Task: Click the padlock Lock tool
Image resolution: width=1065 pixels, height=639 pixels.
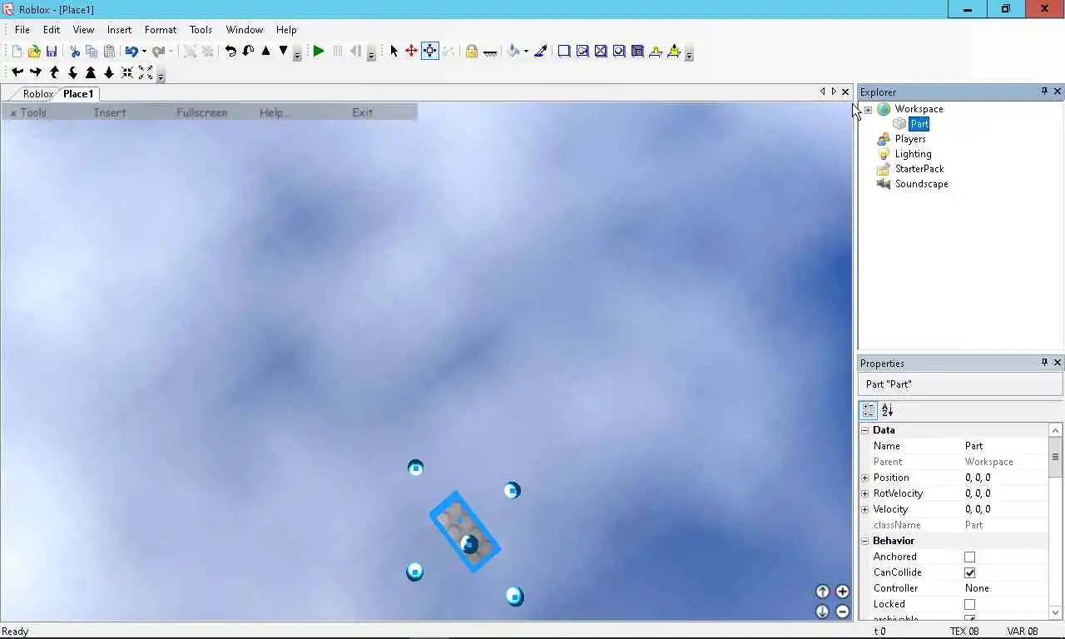Action: point(471,52)
